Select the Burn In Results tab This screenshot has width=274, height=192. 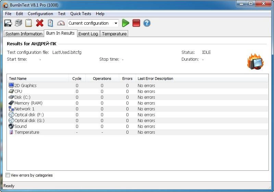point(60,33)
